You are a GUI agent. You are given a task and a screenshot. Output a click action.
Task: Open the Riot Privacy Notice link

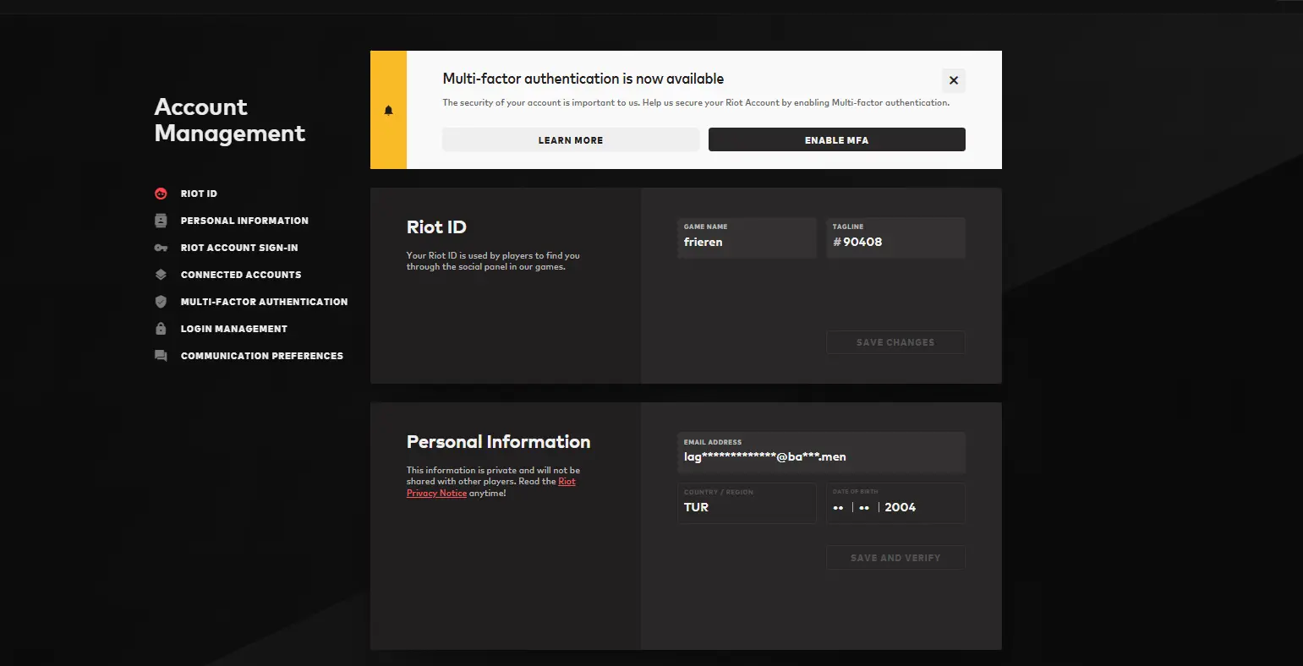pos(436,493)
